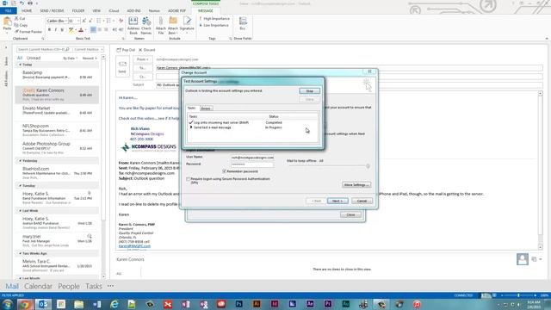Switch to the VIEW ribbon tab
551x310 pixels.
tap(96, 11)
